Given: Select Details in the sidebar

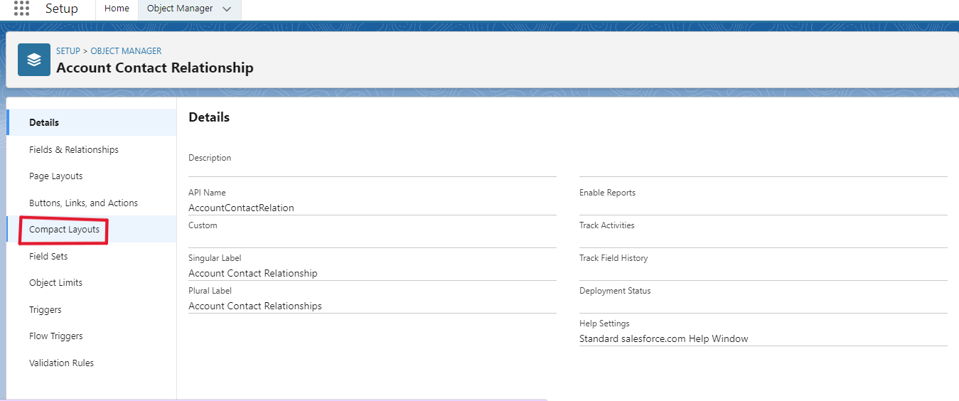Looking at the screenshot, I should tap(44, 122).
